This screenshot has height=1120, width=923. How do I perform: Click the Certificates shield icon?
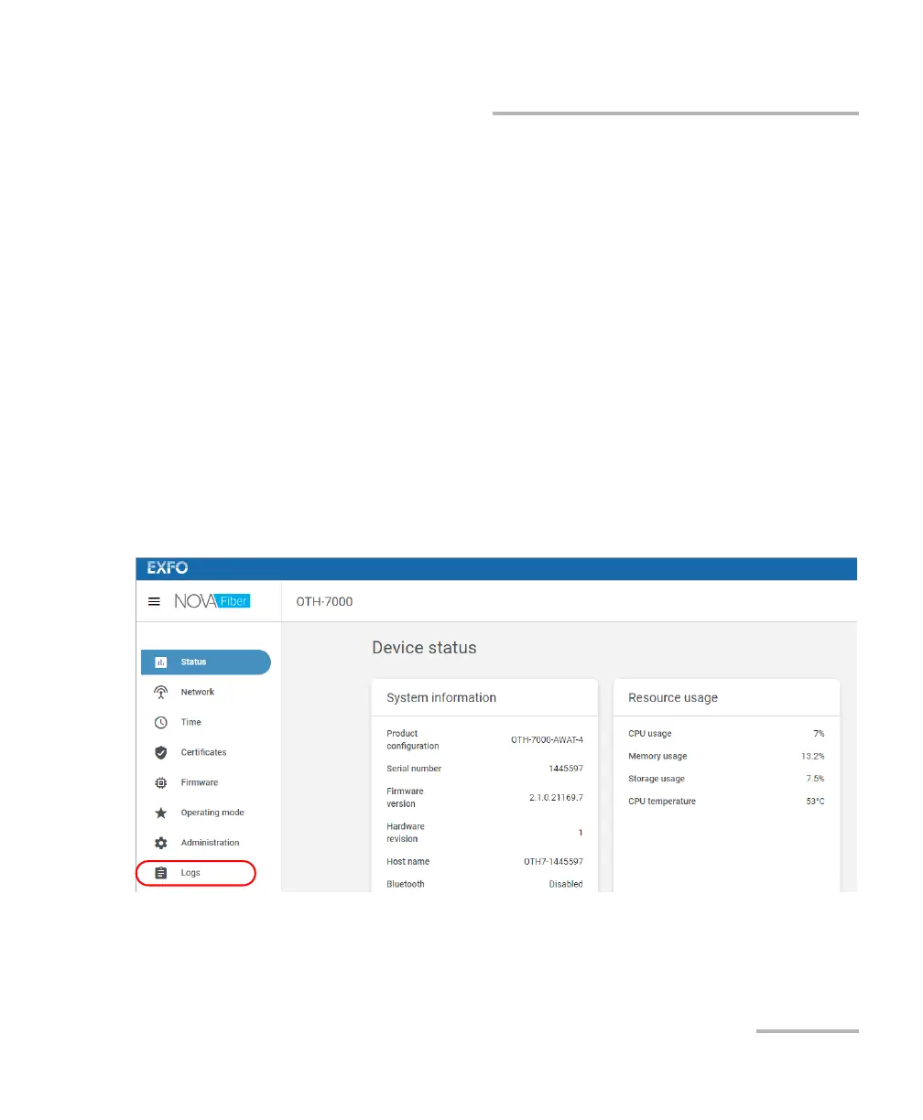(161, 752)
